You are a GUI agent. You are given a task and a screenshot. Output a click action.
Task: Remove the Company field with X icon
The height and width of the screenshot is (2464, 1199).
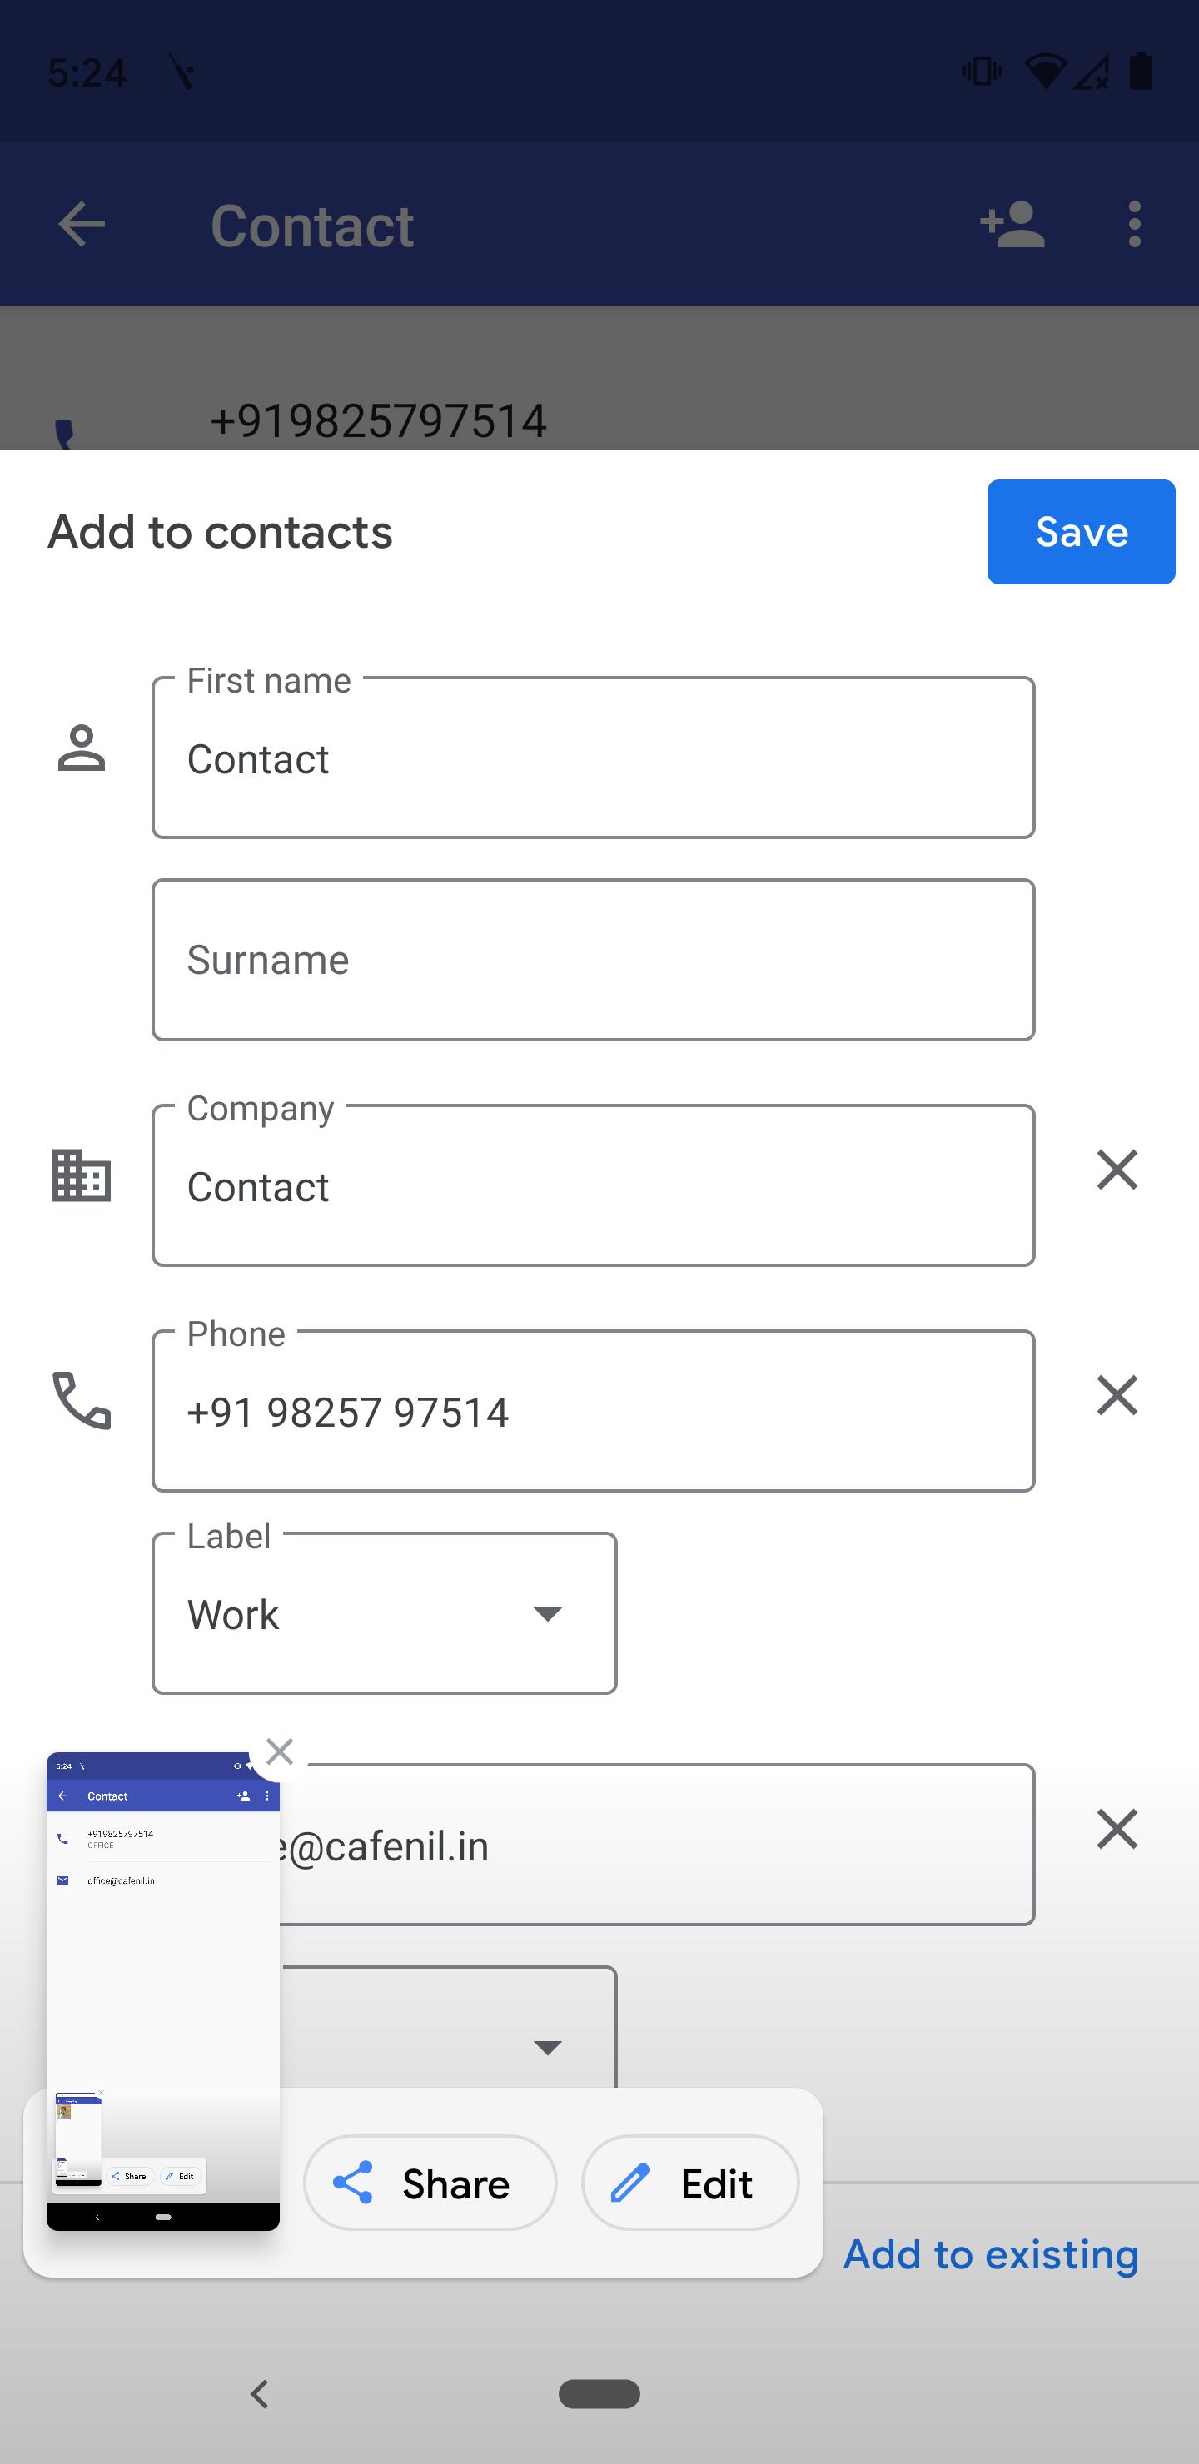click(x=1117, y=1170)
